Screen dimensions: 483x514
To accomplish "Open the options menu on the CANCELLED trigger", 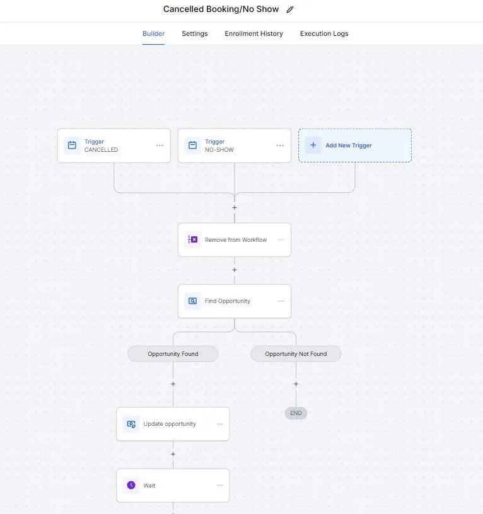I will click(160, 146).
